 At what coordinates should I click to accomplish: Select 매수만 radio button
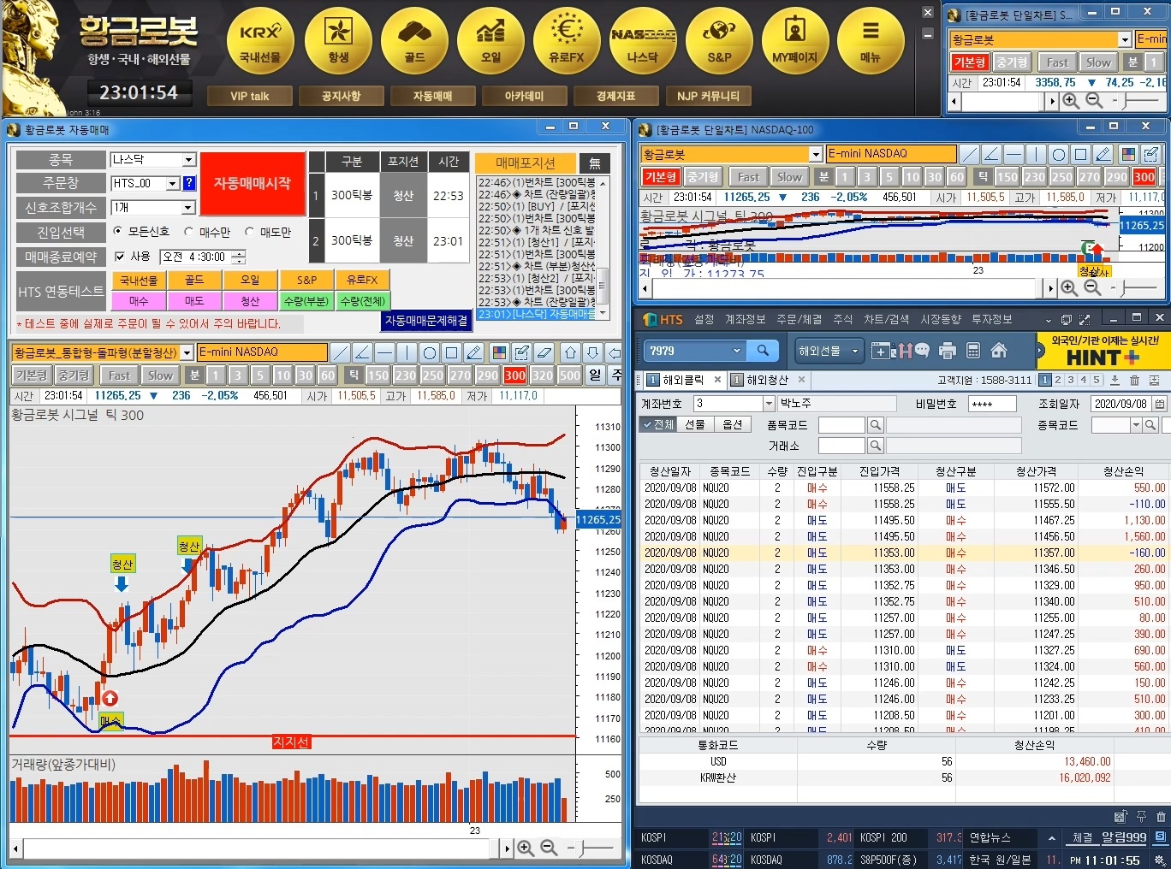click(188, 232)
